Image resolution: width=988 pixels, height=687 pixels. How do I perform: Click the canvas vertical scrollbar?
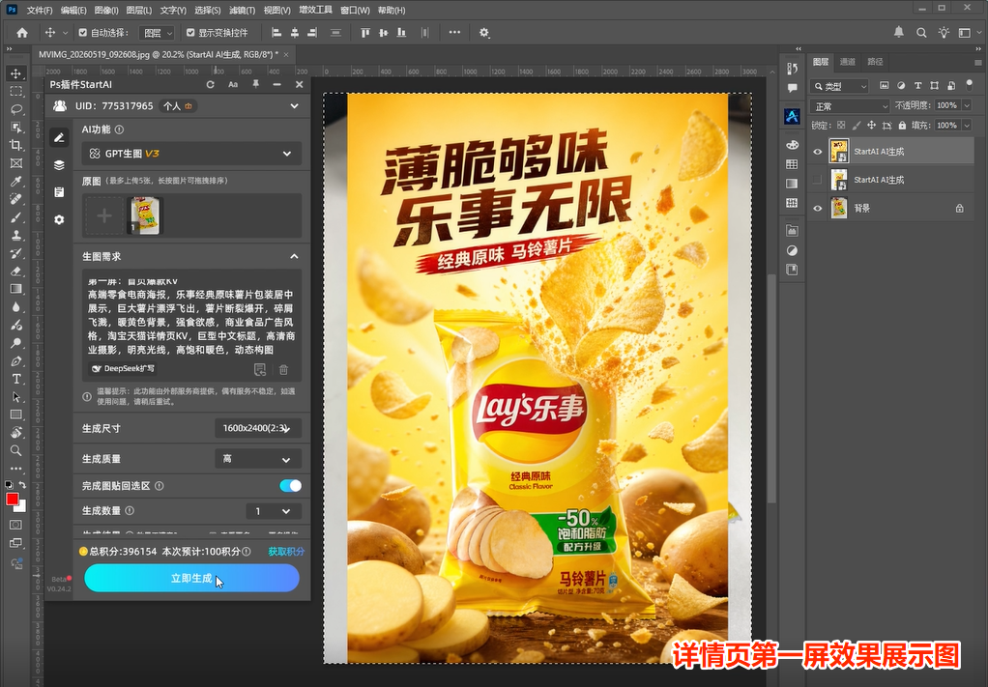[771, 389]
